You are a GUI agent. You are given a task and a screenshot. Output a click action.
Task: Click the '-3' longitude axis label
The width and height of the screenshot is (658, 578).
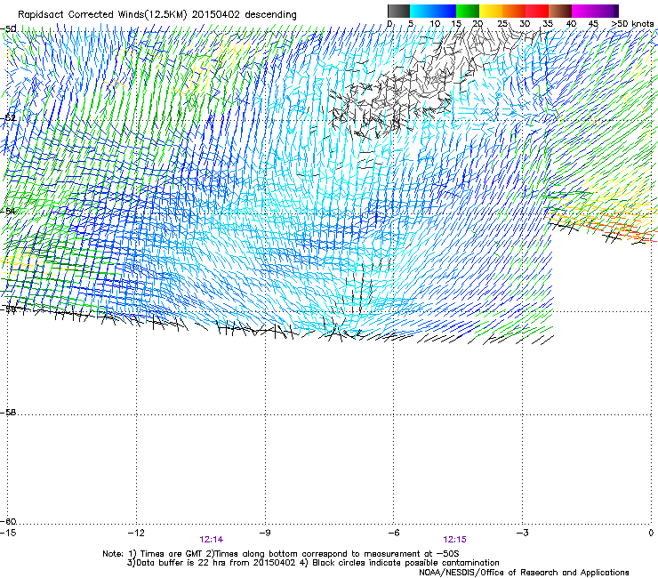(x=522, y=533)
